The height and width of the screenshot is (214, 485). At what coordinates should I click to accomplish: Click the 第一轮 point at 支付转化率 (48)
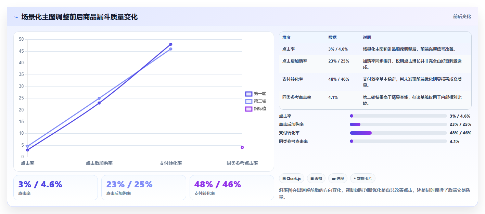coord(170,44)
